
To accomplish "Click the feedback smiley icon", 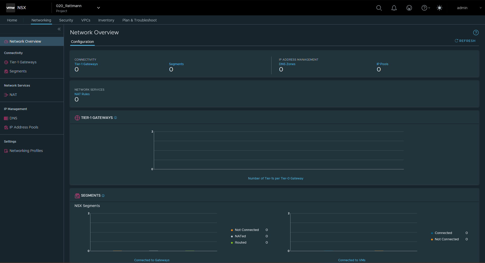I will tap(409, 8).
